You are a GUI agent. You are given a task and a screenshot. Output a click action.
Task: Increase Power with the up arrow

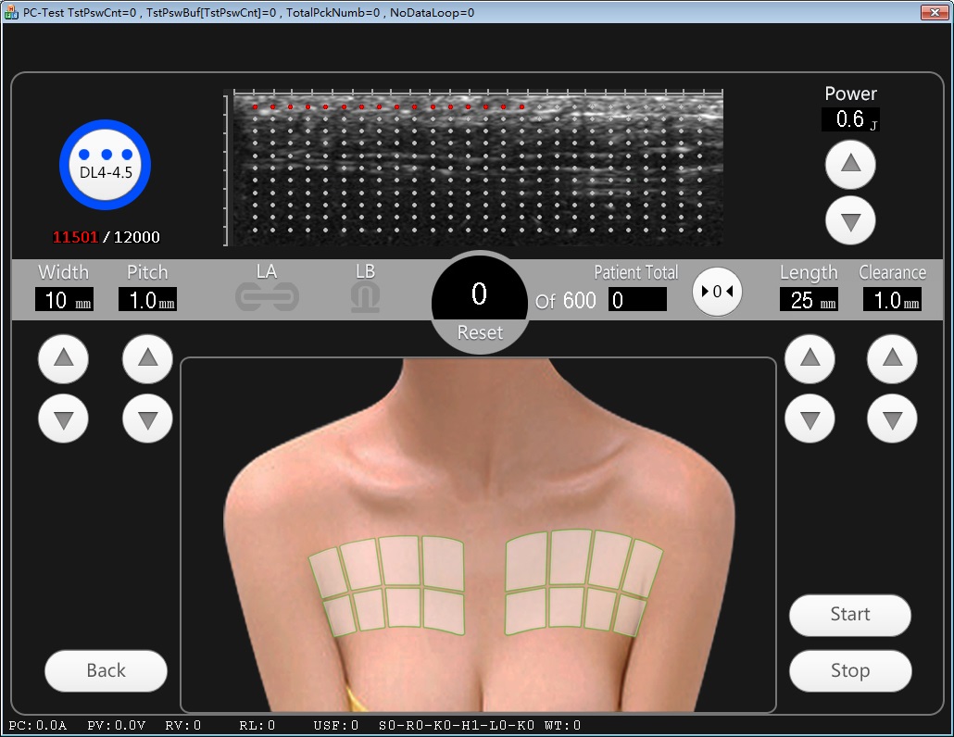850,166
